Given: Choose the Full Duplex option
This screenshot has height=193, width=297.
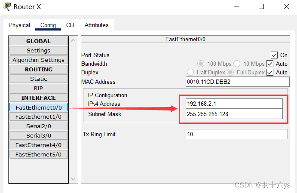Looking at the screenshot, I should coord(230,72).
